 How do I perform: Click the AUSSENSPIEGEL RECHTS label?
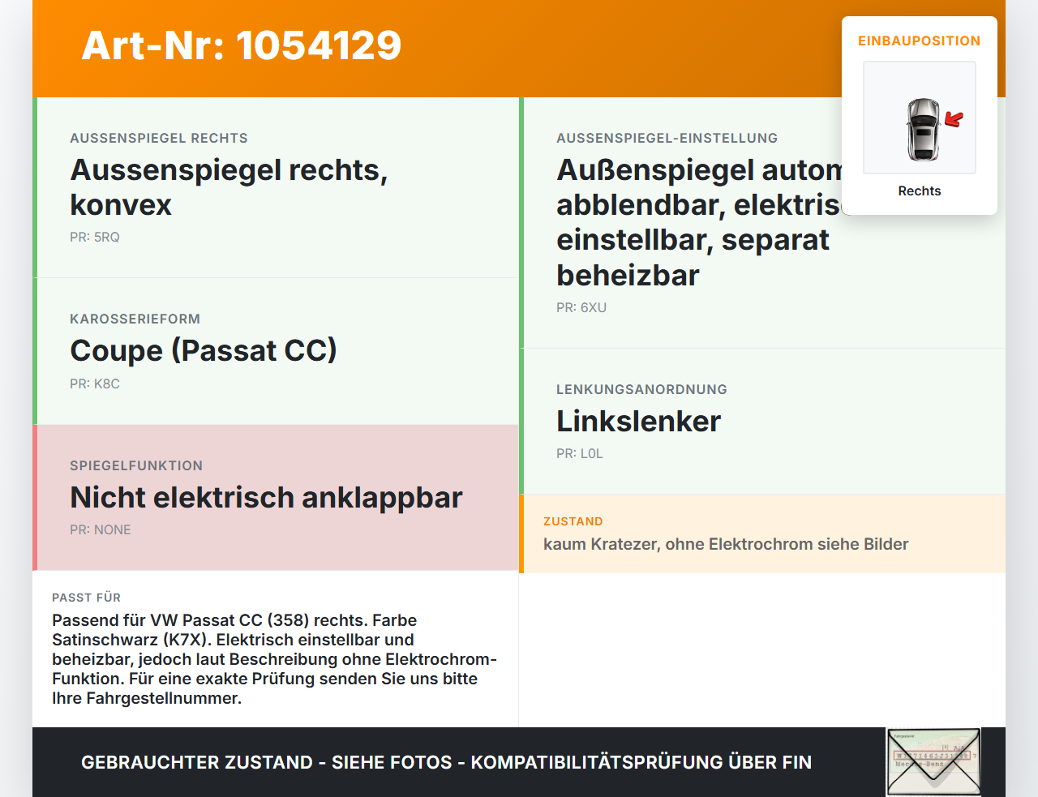[x=159, y=139]
